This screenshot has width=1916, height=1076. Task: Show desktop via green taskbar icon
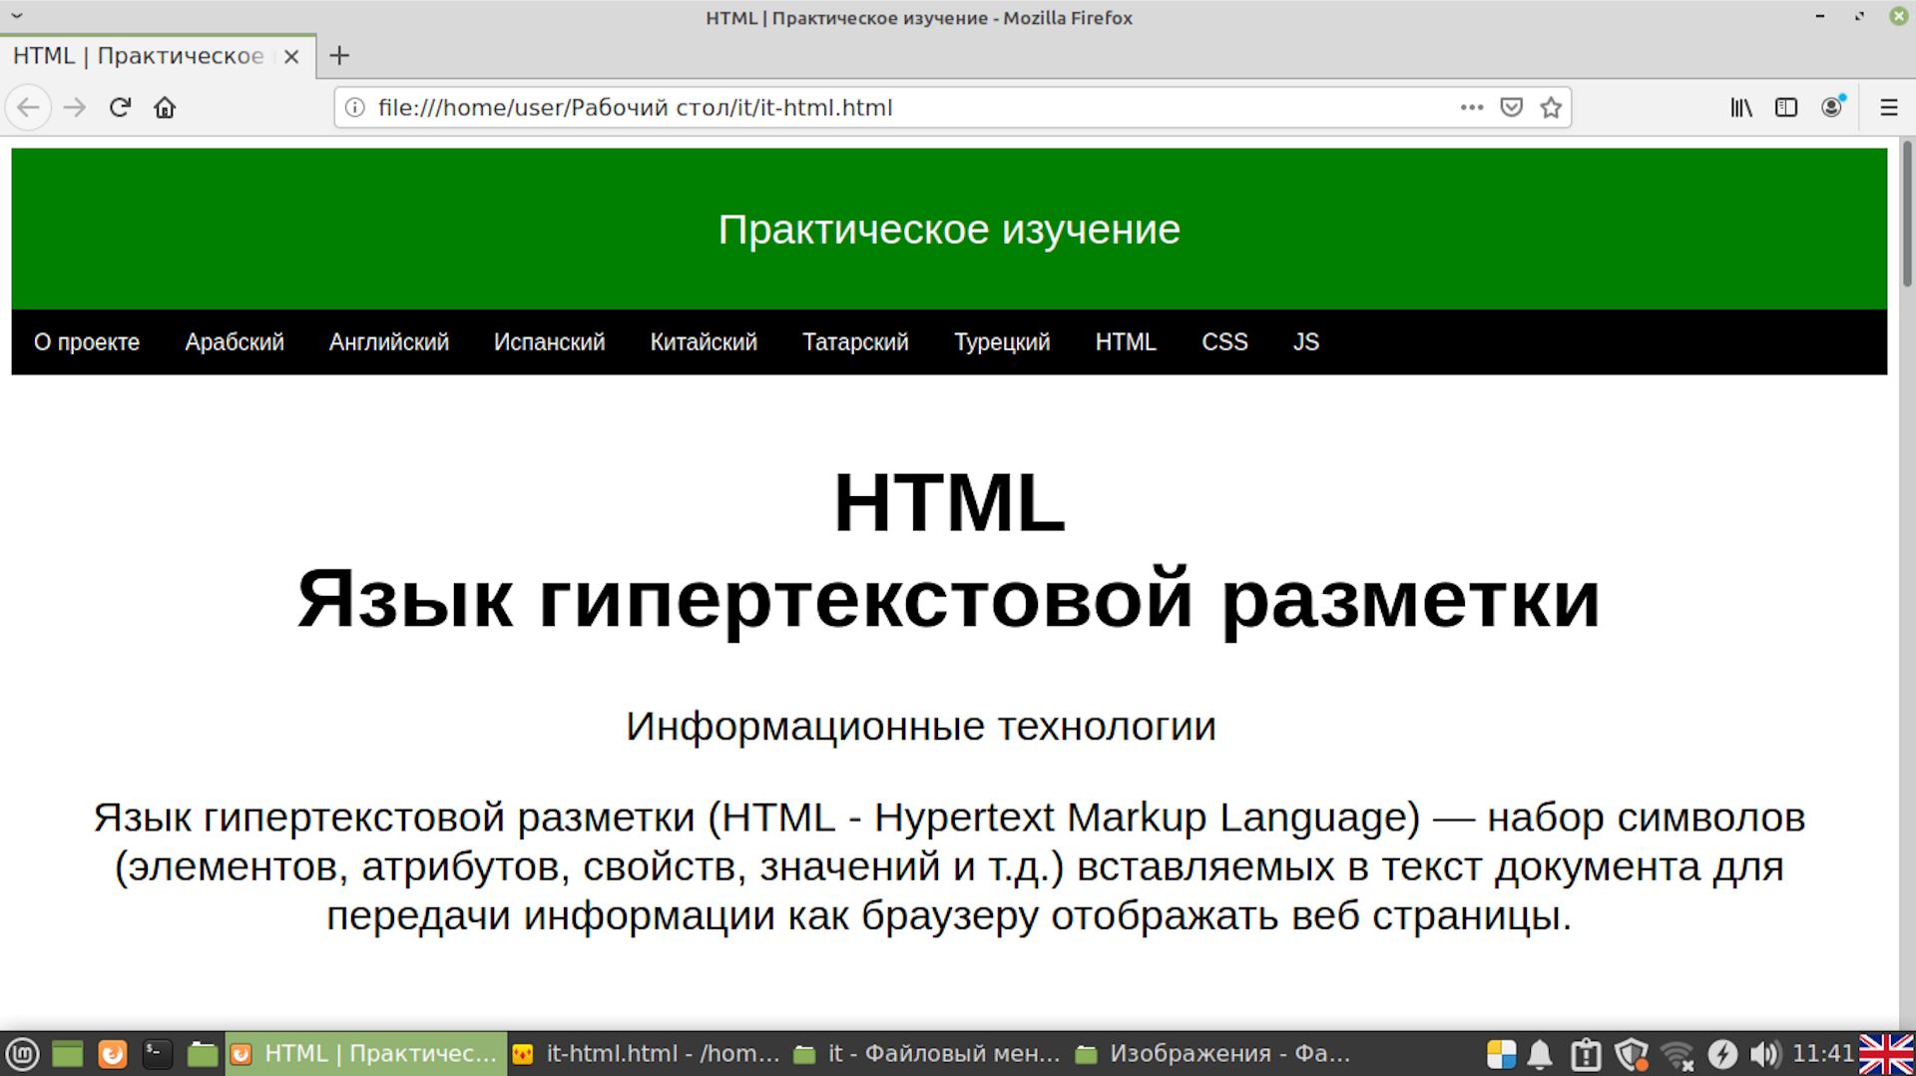(67, 1054)
